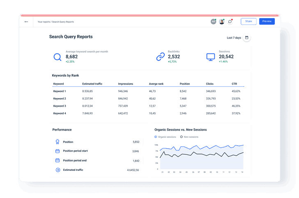Click the Keywords by Rank heading
The width and height of the screenshot is (299, 198).
65,75
